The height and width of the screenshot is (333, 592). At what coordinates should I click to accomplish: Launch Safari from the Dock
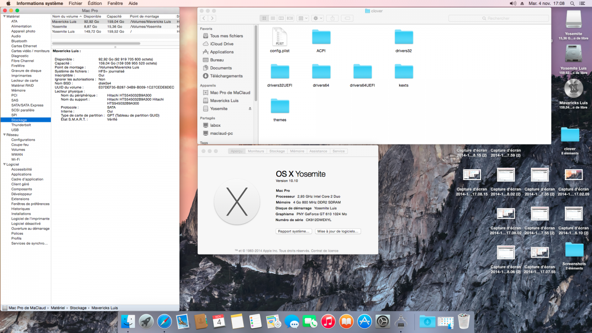pyautogui.click(x=165, y=322)
